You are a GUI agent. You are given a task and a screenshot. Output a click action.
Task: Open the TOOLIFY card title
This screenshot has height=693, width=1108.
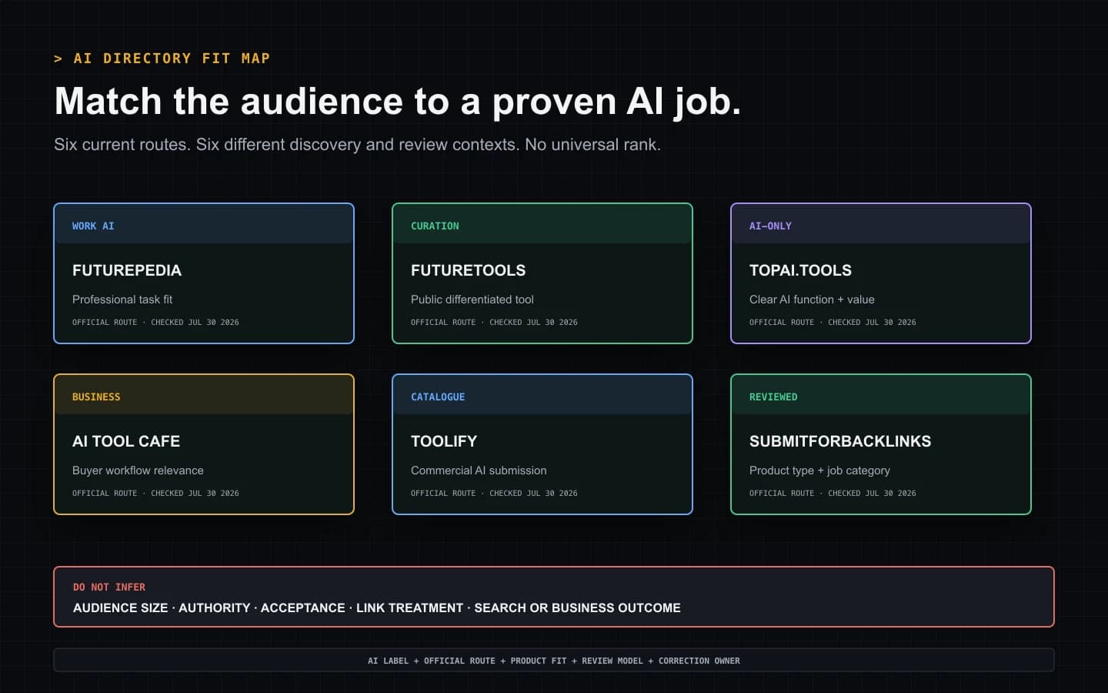[444, 441]
